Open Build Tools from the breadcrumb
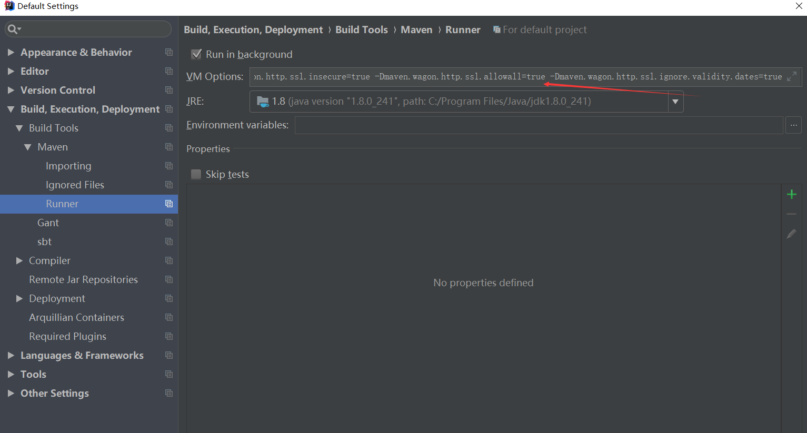Viewport: 807px width, 433px height. click(x=362, y=29)
